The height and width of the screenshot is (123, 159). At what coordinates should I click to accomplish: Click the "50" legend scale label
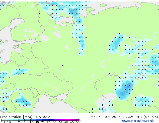pos(77,122)
